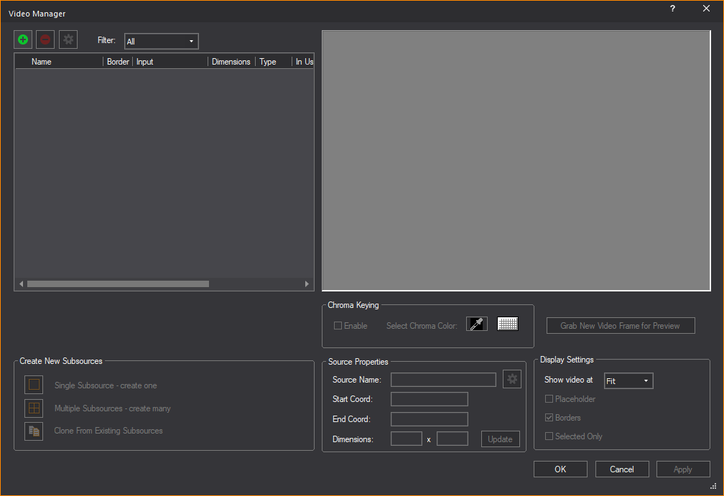Click the Single Subsource icon
This screenshot has width=724, height=496.
pos(34,385)
